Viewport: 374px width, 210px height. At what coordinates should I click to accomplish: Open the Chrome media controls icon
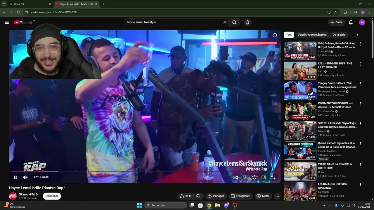click(x=356, y=12)
